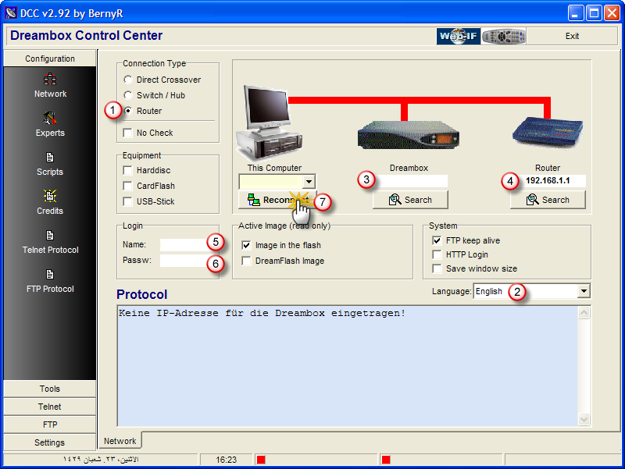
Task: Click Protocol log scrollbar down arrow
Action: (584, 419)
